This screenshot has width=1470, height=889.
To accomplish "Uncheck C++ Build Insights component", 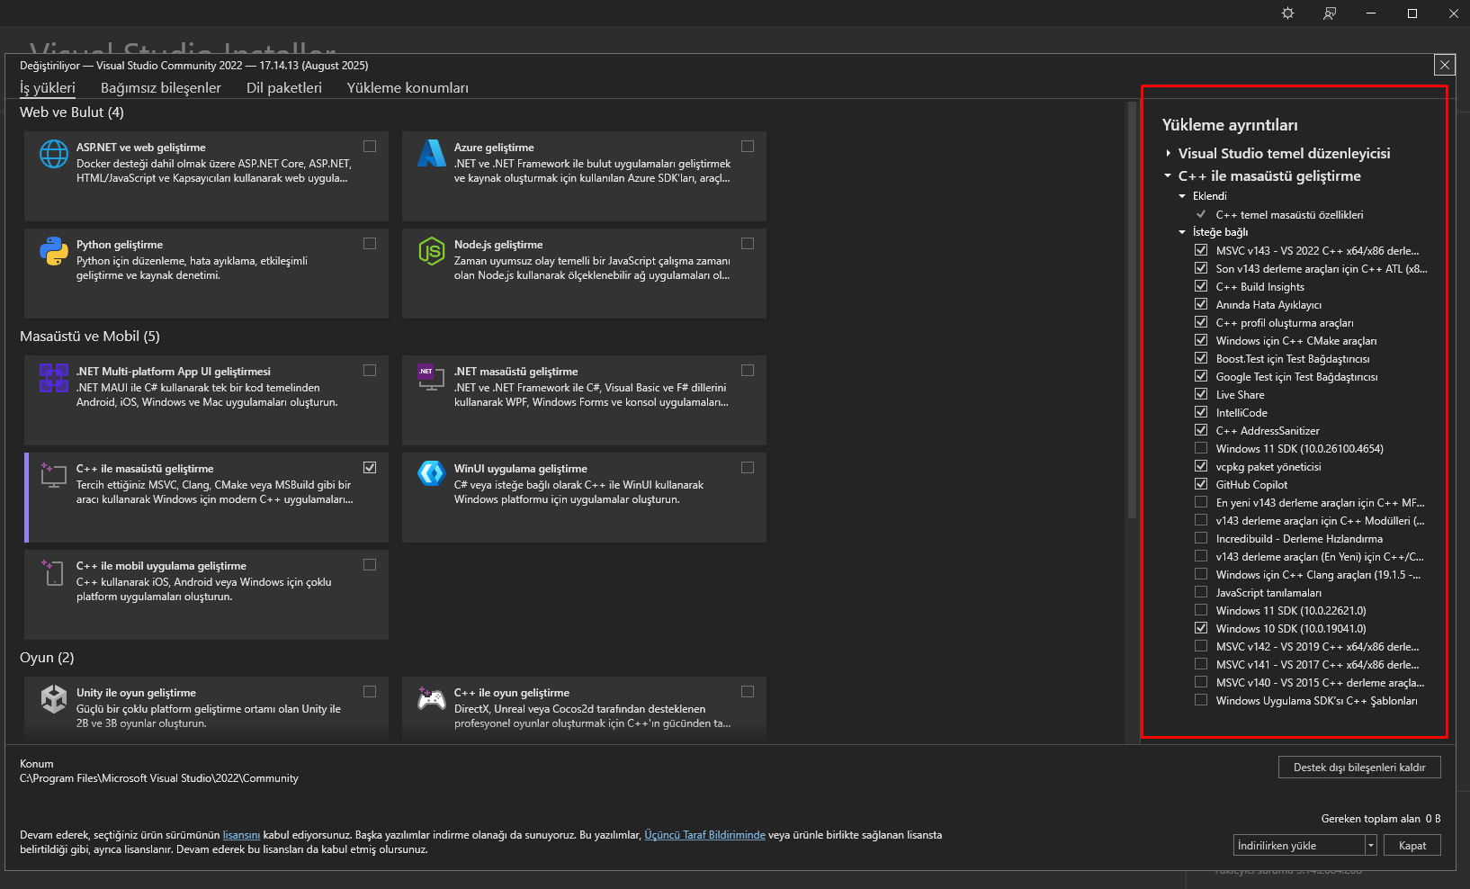I will coord(1201,286).
